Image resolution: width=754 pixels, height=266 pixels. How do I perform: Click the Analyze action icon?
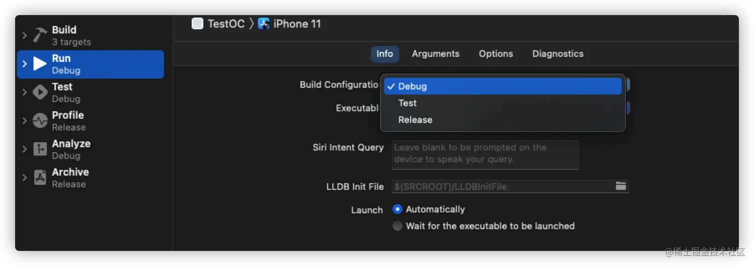click(40, 149)
